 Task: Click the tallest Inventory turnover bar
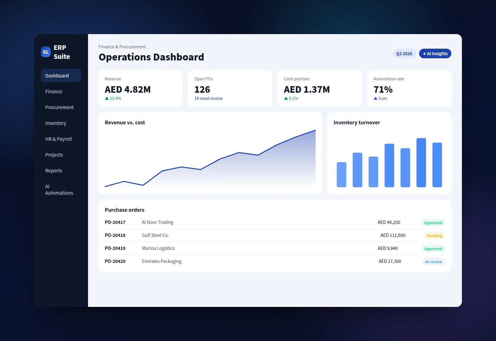pyautogui.click(x=421, y=163)
